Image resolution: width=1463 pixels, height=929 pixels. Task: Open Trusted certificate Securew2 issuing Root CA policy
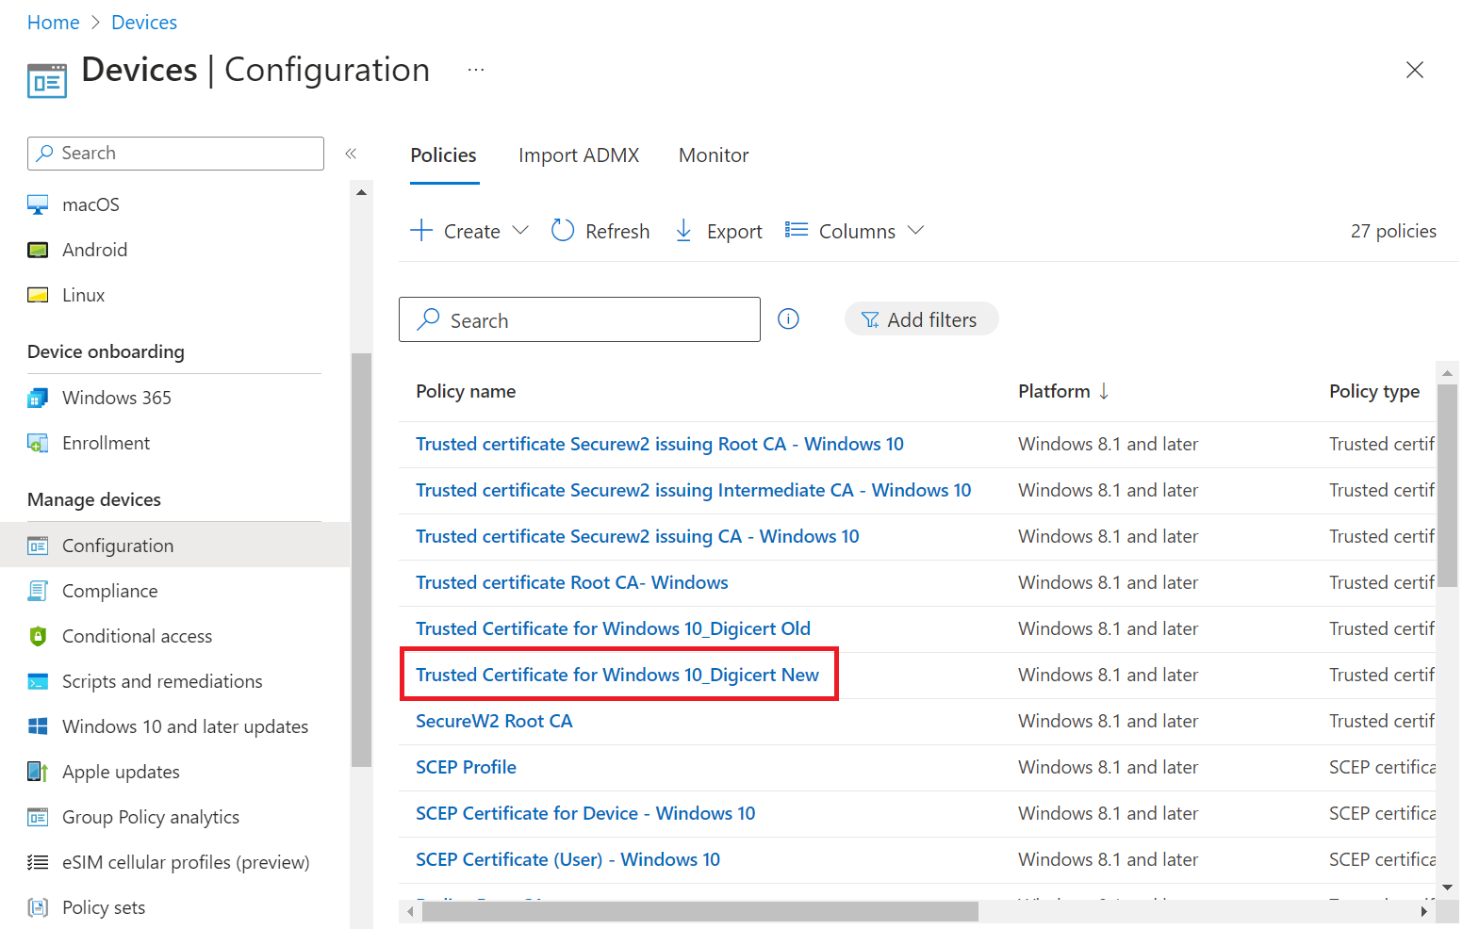click(x=660, y=444)
